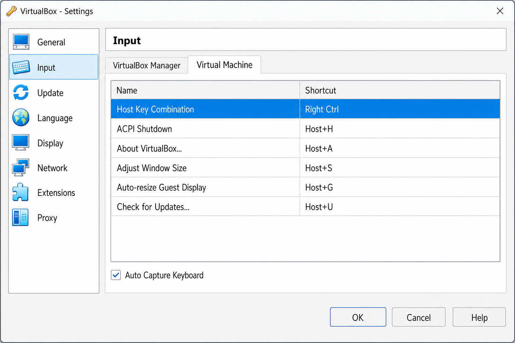
Task: Click the Update refresh arrows icon
Action: (x=21, y=92)
